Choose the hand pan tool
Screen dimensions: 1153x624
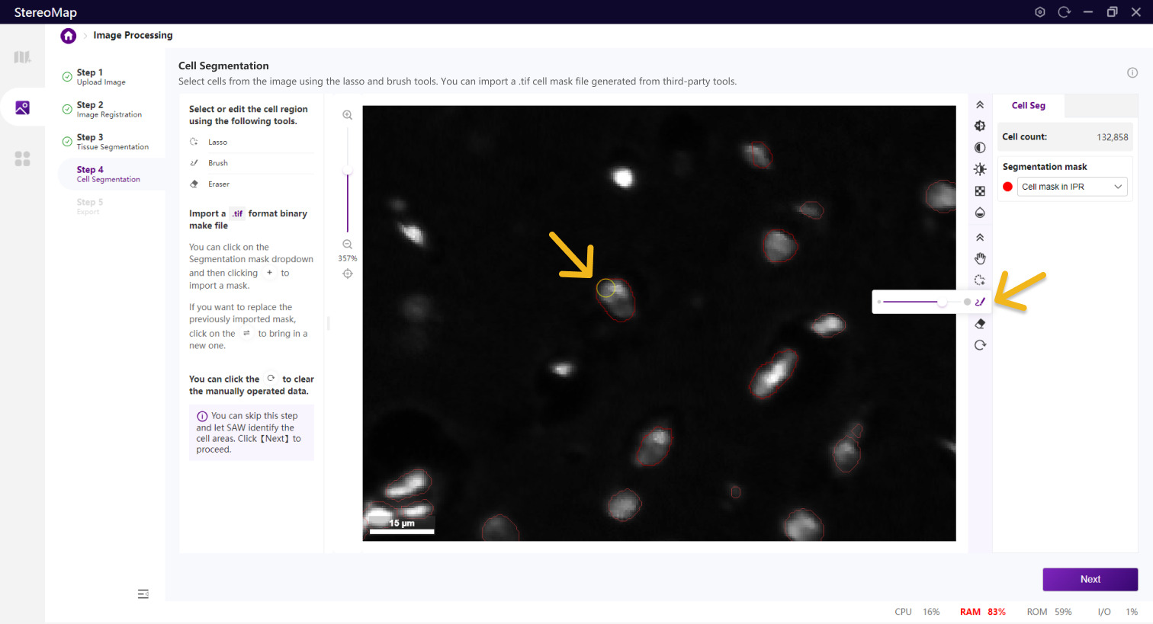tap(980, 259)
